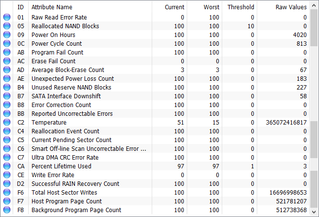Screen dimensions: 319x217
Task: Click the status orb next to Average Block-Erase Count
Action: [x=7, y=70]
